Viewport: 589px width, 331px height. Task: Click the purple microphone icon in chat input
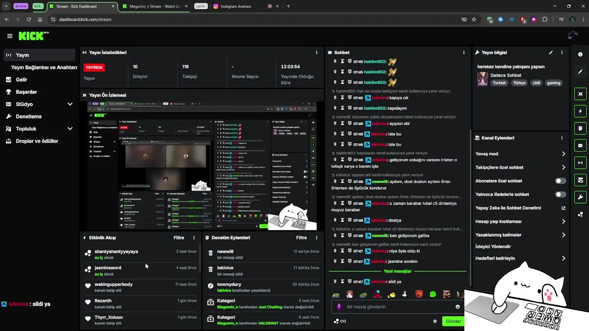pyautogui.click(x=339, y=307)
